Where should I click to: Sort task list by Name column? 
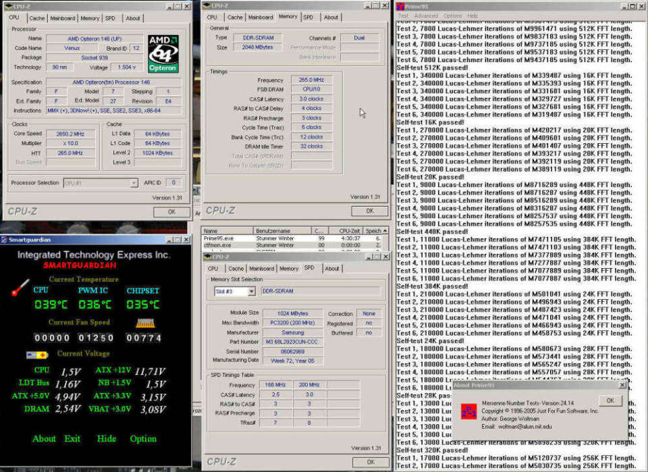227,231
